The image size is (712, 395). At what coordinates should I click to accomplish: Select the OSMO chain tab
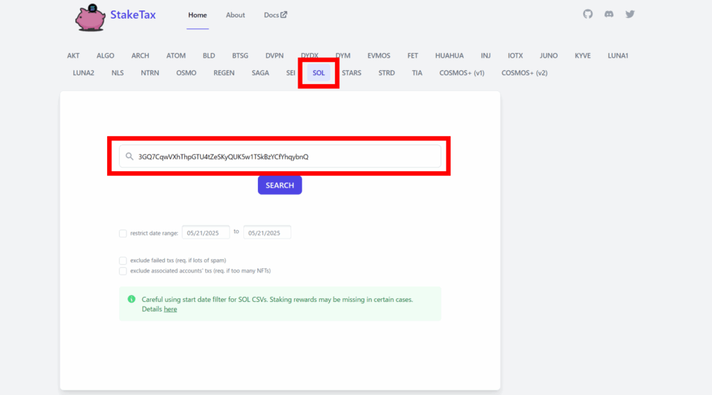tap(186, 72)
